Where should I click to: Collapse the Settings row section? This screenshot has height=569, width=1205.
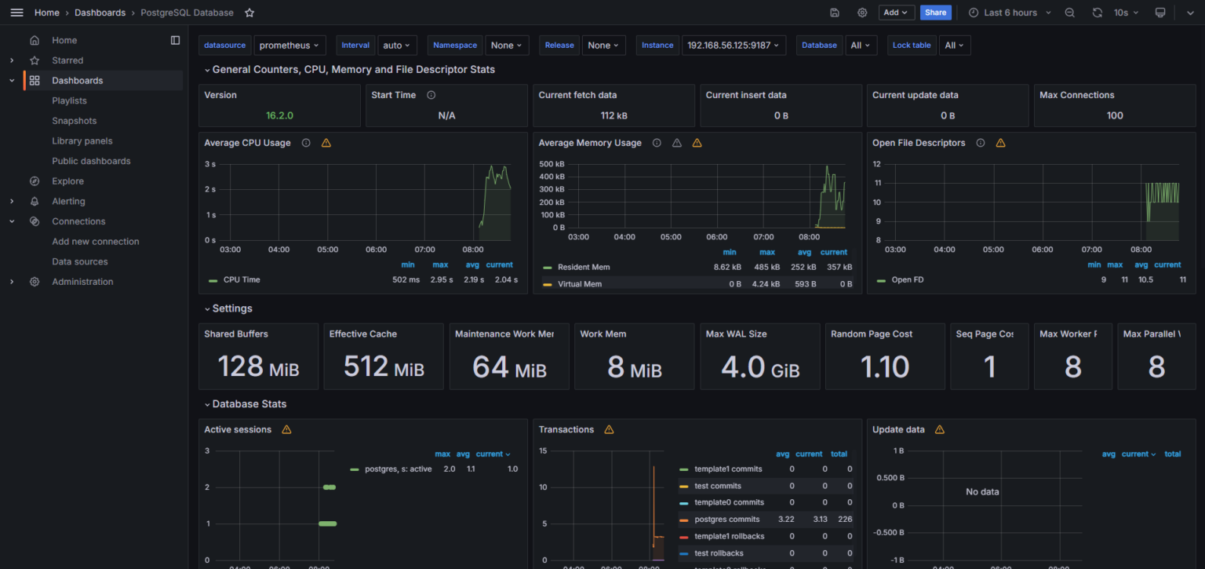tap(207, 309)
